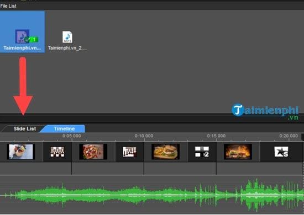This screenshot has height=215, width=304.
Task: Click the File List panel header
Action: pos(8,6)
